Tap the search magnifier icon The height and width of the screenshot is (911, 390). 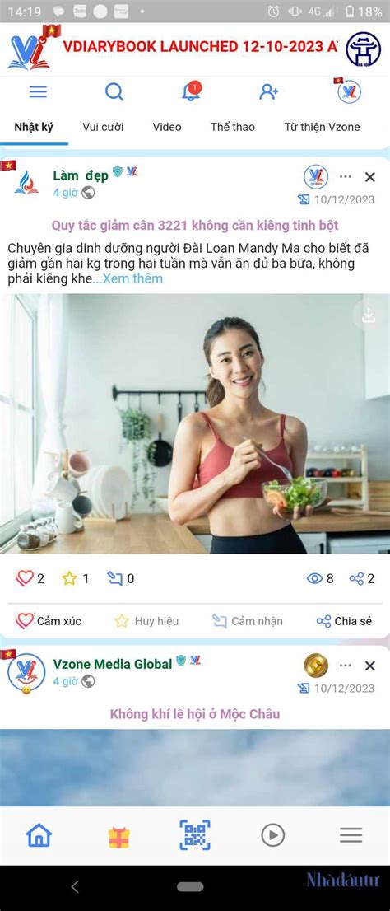[114, 91]
